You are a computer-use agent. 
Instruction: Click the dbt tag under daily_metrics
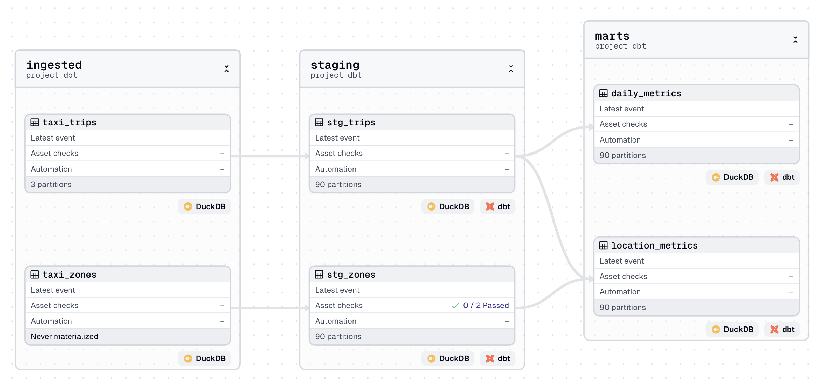pyautogui.click(x=782, y=177)
